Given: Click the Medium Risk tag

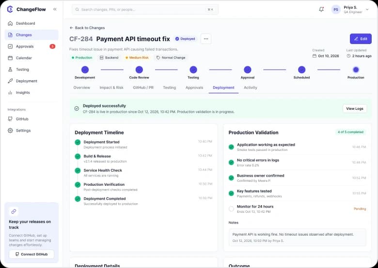Looking at the screenshot, I should tap(137, 58).
